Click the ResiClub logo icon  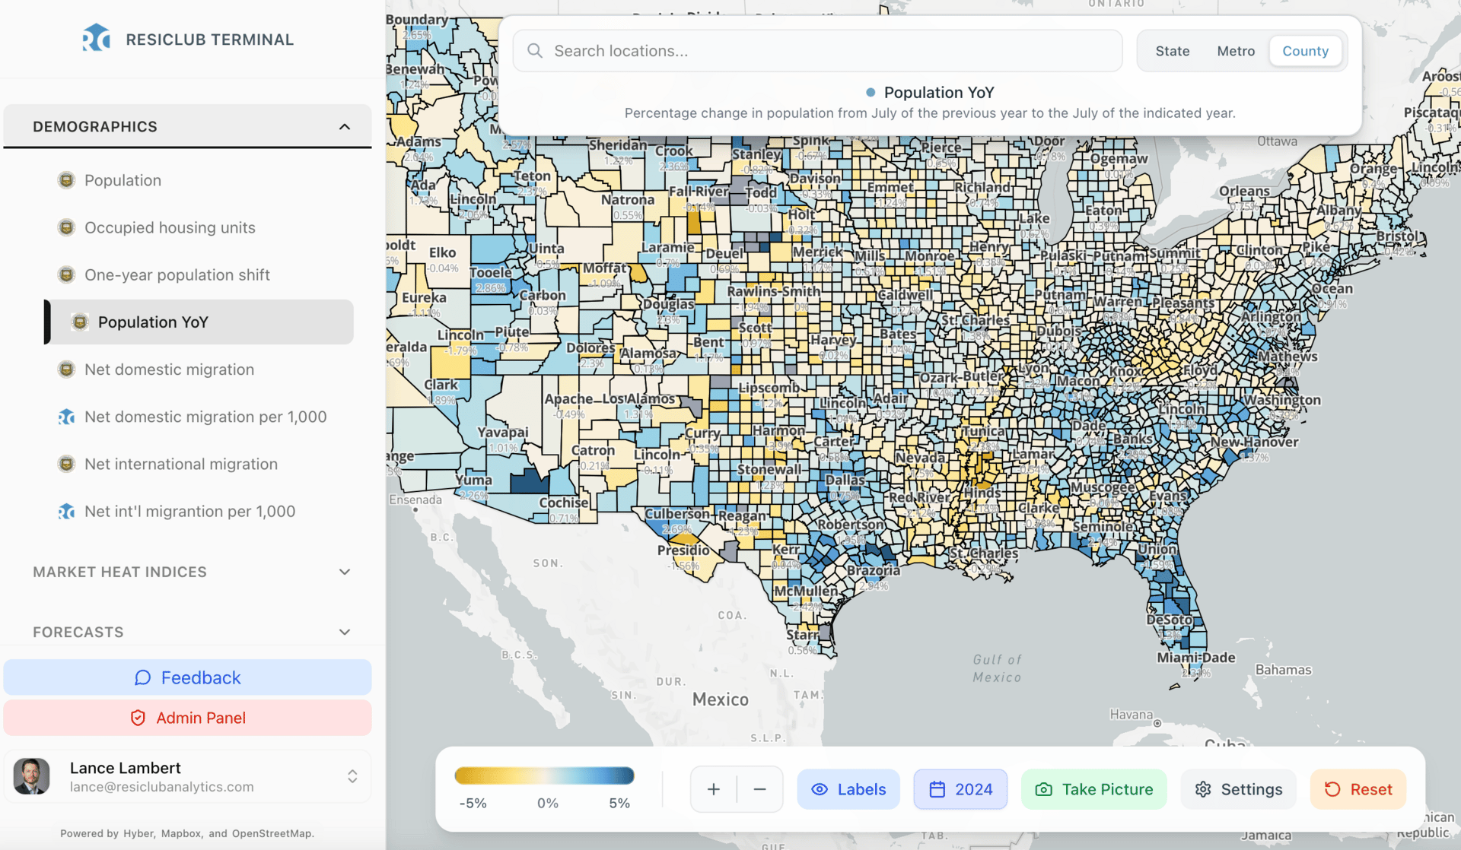tap(96, 38)
